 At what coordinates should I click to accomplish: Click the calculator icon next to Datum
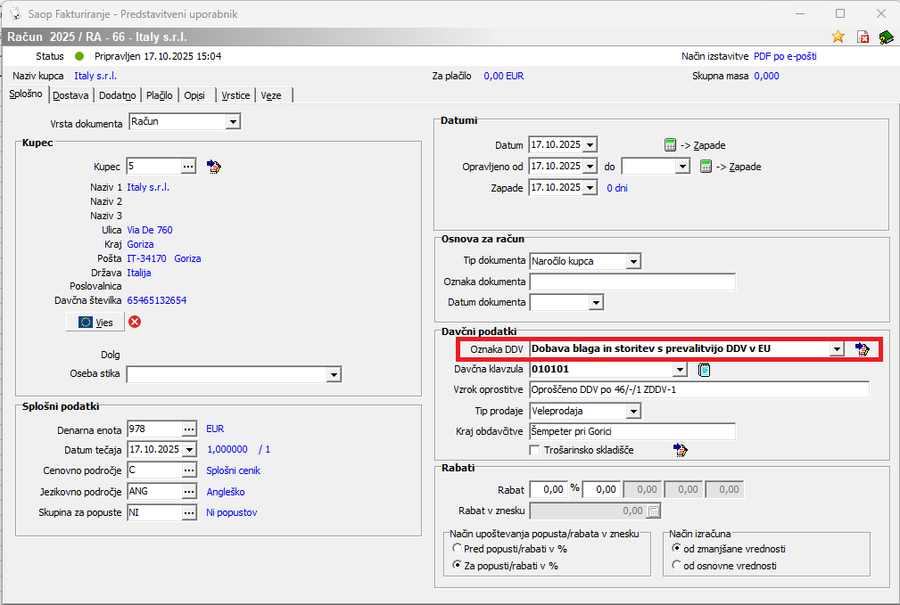click(670, 145)
